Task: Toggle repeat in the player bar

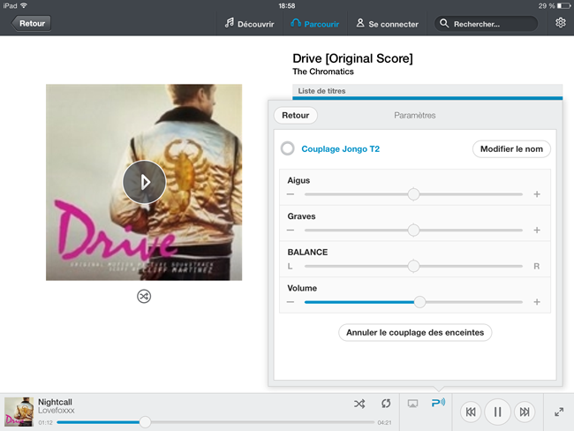Action: 386,404
